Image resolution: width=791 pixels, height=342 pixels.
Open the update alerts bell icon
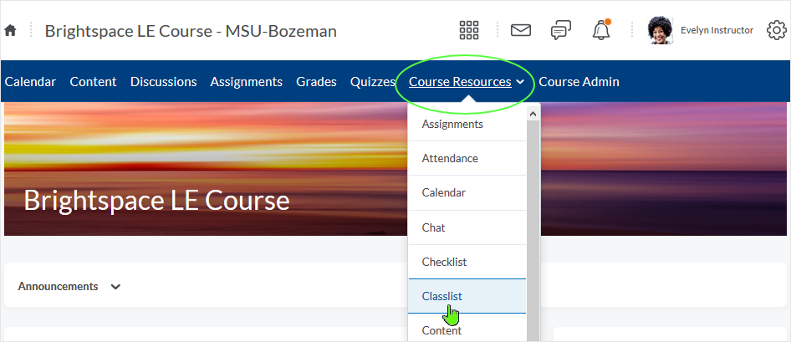pyautogui.click(x=601, y=30)
